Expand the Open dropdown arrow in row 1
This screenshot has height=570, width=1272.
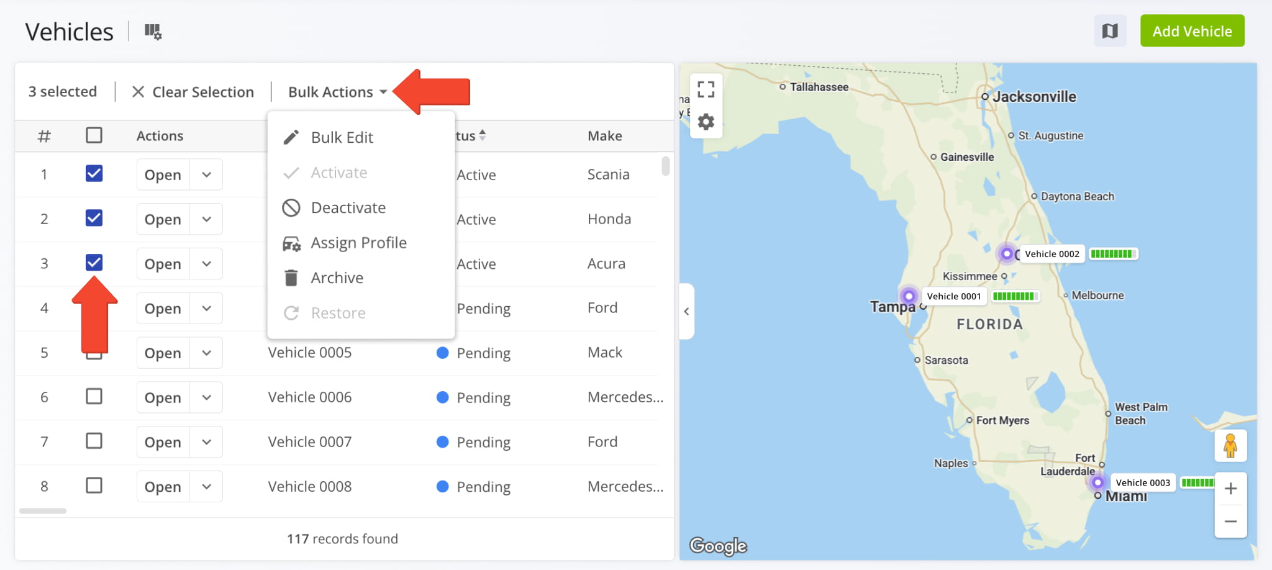click(x=206, y=174)
